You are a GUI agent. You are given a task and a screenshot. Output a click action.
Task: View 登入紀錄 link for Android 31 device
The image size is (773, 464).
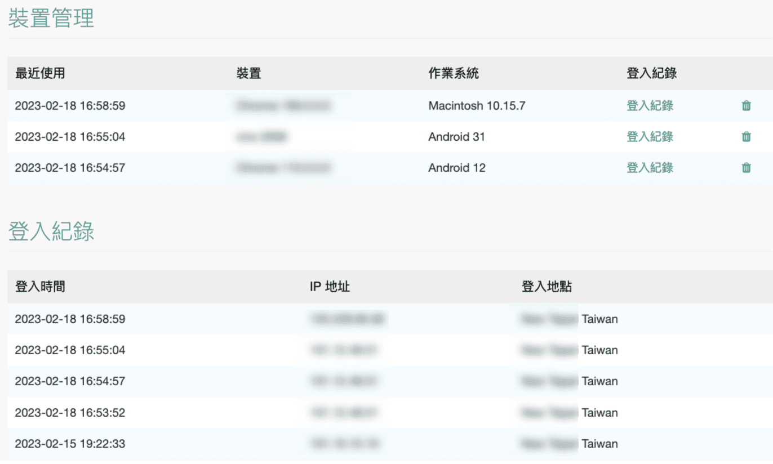650,136
